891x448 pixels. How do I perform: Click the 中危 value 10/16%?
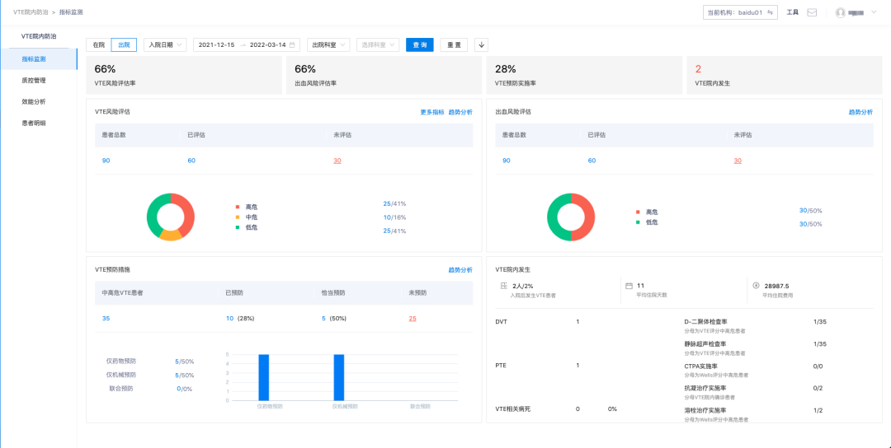tap(394, 217)
